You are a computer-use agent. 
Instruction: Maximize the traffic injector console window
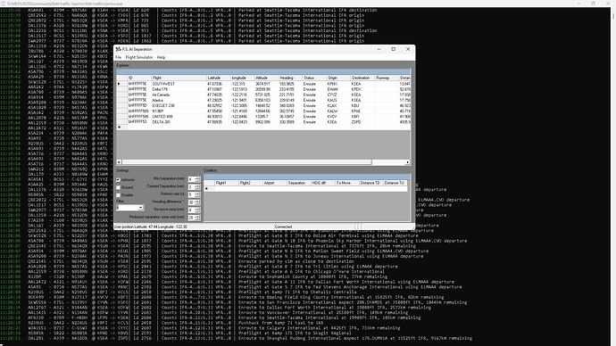point(593,4)
